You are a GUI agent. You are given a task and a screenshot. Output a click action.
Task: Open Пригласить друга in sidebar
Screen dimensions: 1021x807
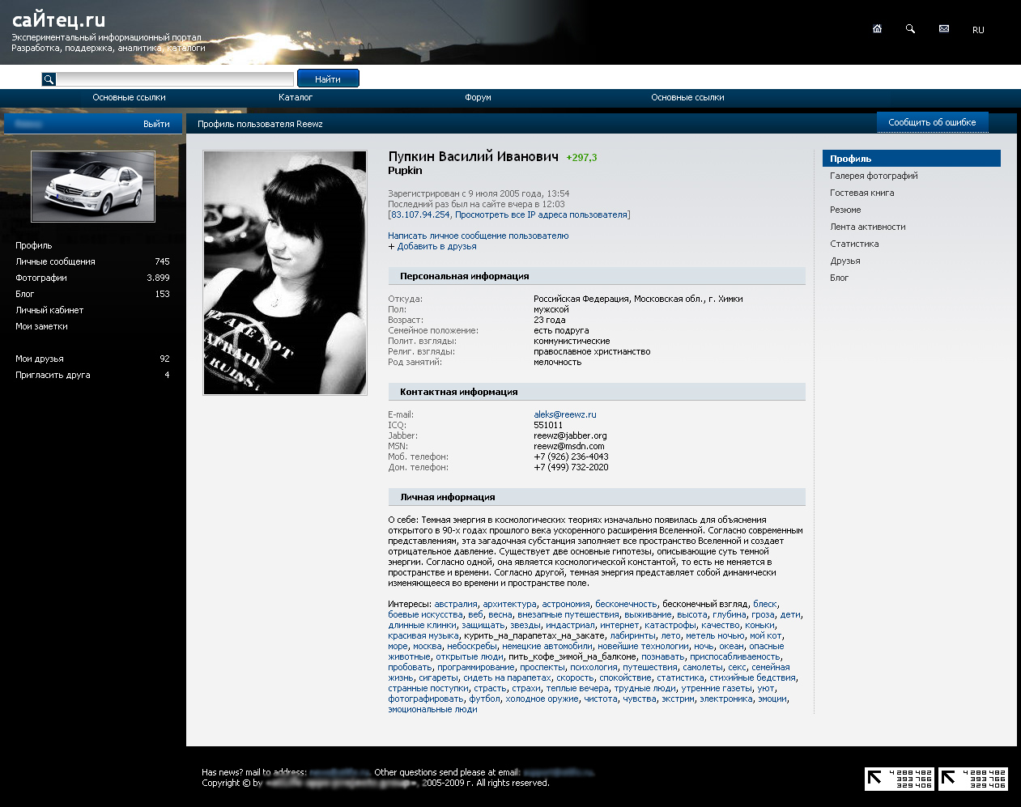tap(53, 375)
